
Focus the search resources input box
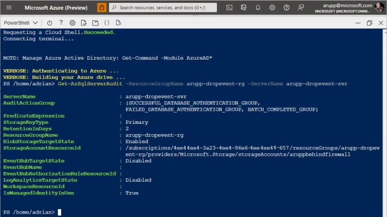[163, 7]
